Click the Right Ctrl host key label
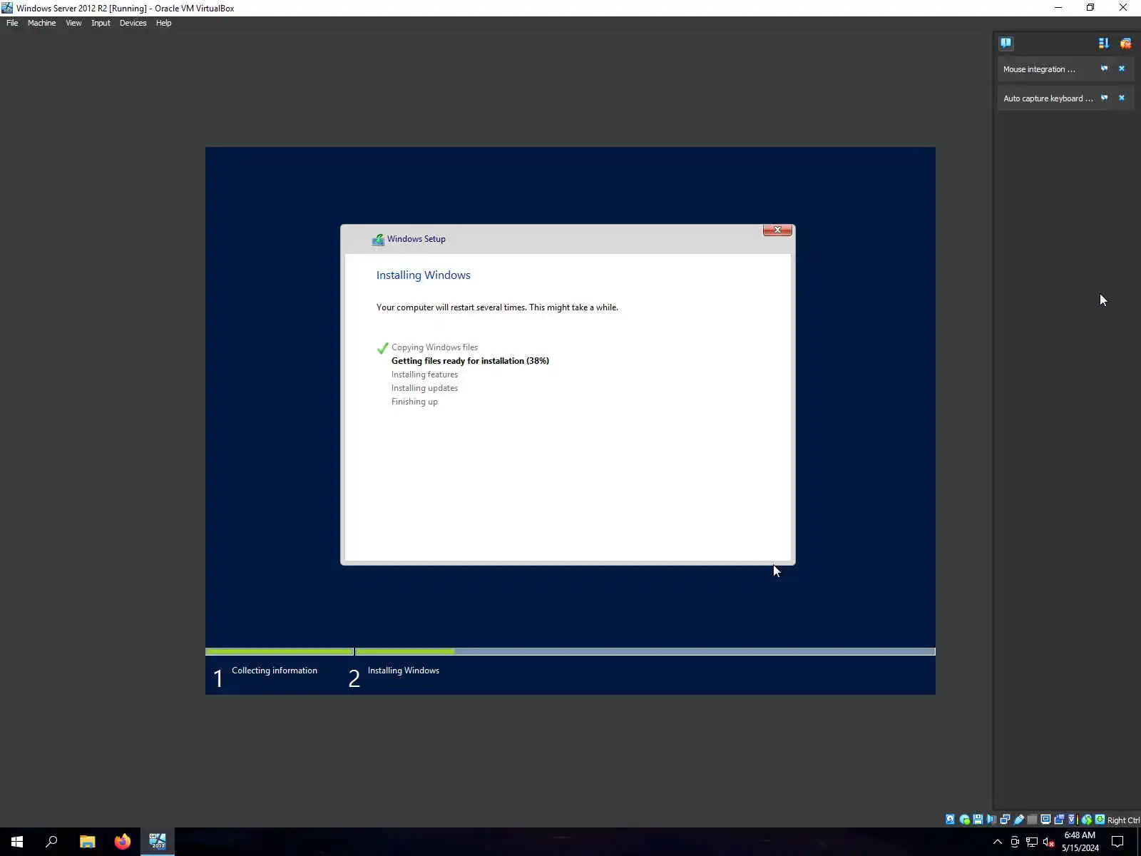 [x=1123, y=820]
